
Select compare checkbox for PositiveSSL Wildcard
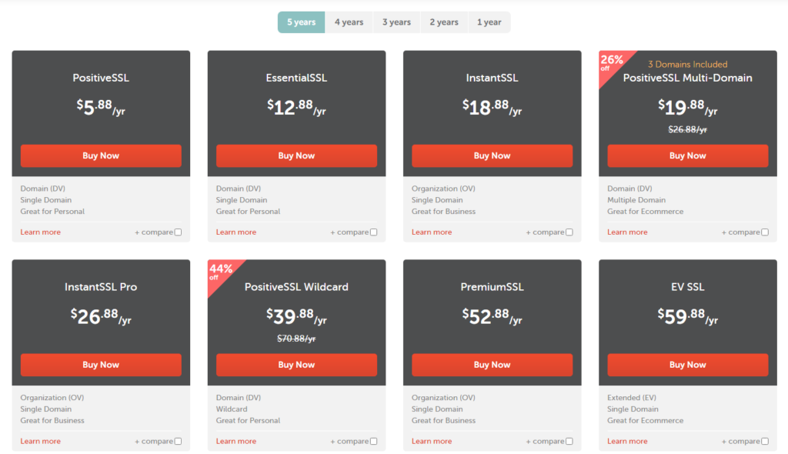373,442
